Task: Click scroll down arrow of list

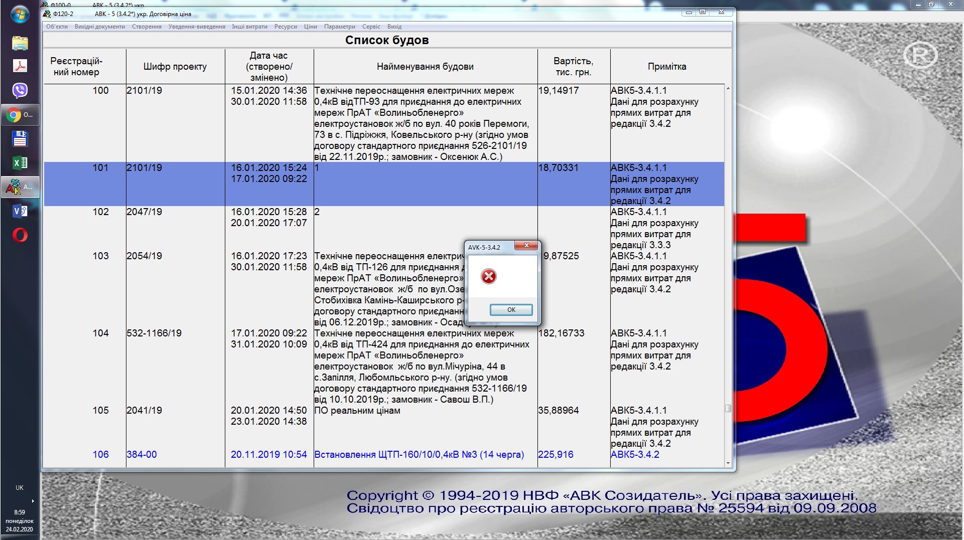Action: (728, 463)
